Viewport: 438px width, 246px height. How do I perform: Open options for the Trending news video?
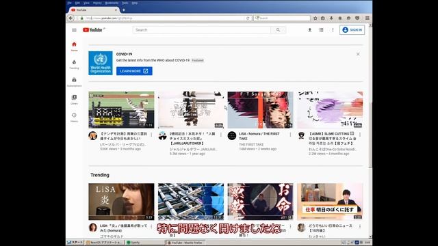360,226
